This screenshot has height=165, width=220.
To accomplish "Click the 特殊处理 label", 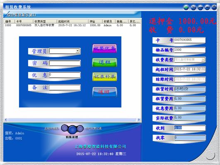I will [x=72, y=137].
